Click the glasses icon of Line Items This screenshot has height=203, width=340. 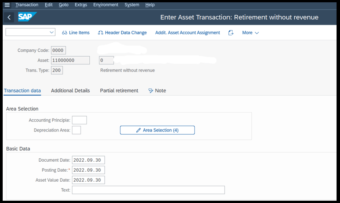(x=64, y=33)
